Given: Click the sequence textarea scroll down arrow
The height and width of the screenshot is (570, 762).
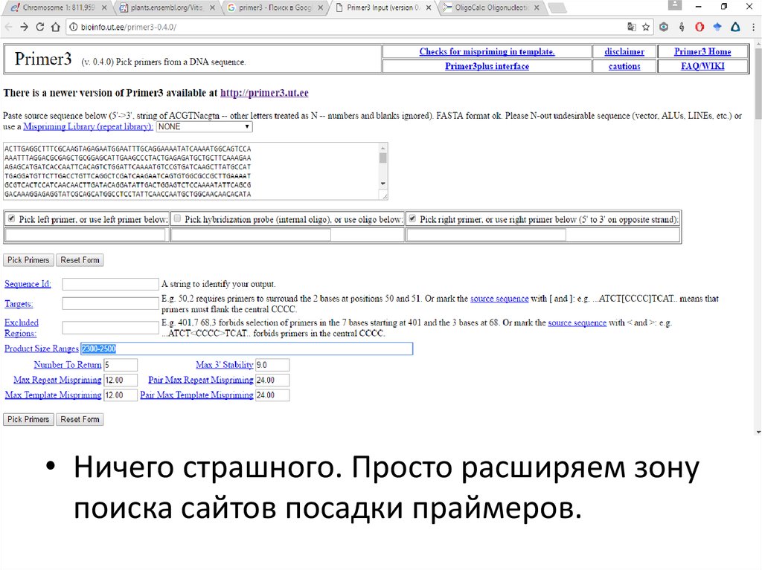Looking at the screenshot, I should click(383, 183).
